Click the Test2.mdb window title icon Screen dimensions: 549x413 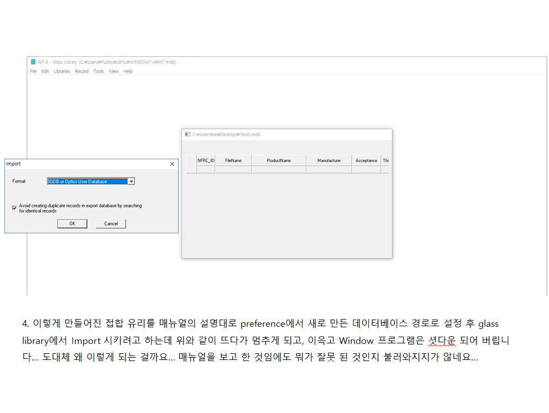pyautogui.click(x=187, y=134)
